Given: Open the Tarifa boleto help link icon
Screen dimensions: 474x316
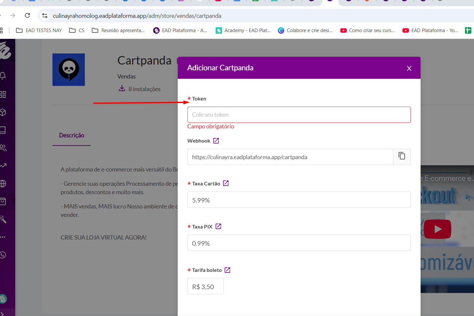Looking at the screenshot, I should point(228,270).
